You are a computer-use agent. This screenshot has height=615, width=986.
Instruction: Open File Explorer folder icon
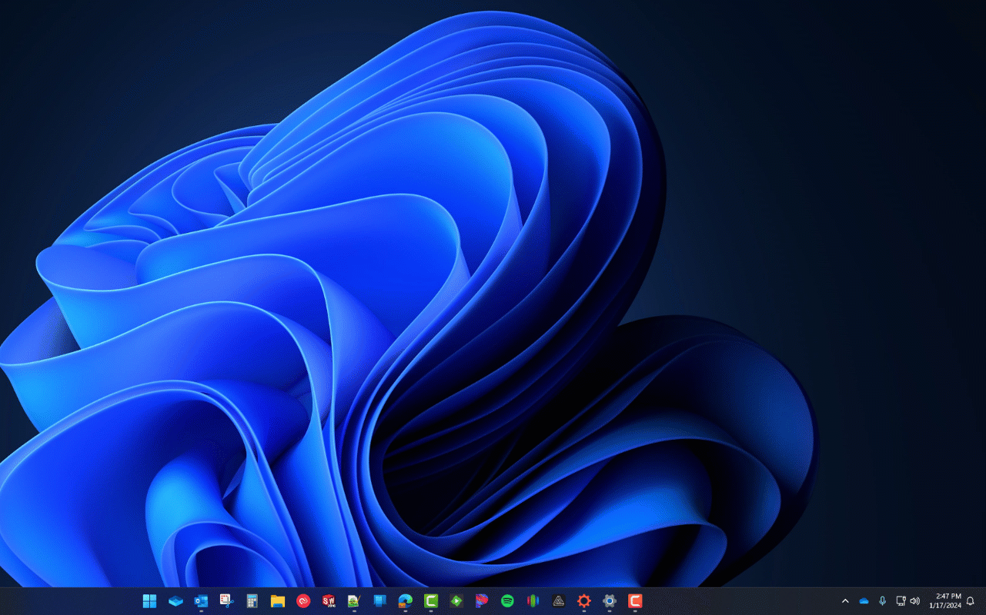point(278,601)
